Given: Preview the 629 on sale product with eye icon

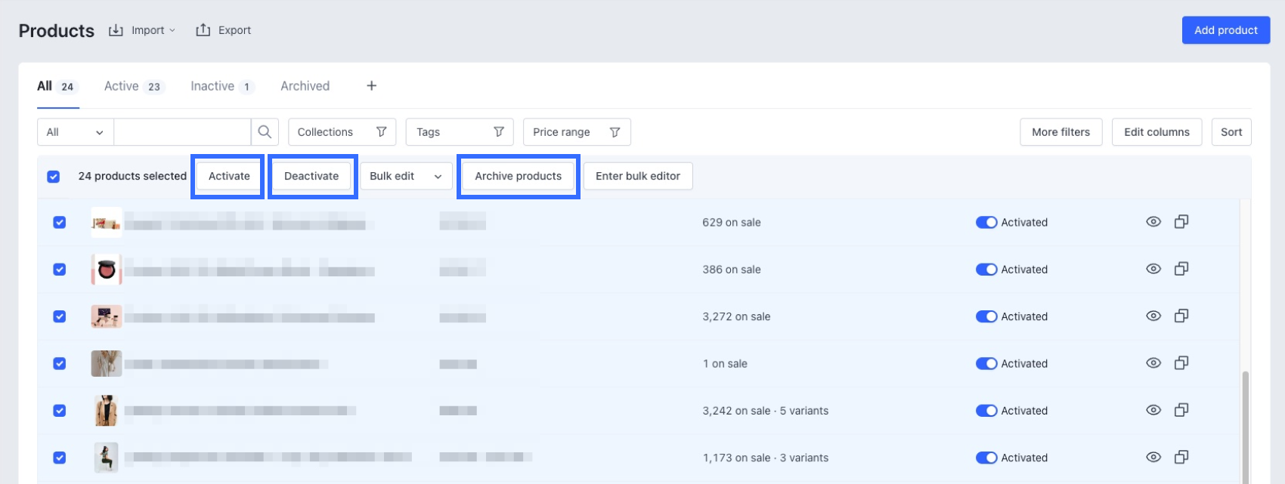Looking at the screenshot, I should pyautogui.click(x=1153, y=222).
